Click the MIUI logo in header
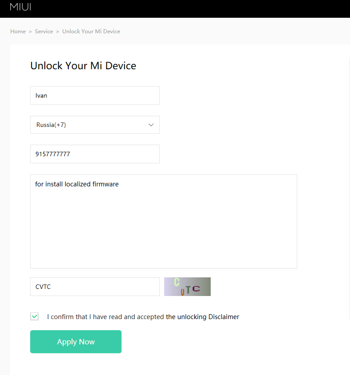 [20, 7]
